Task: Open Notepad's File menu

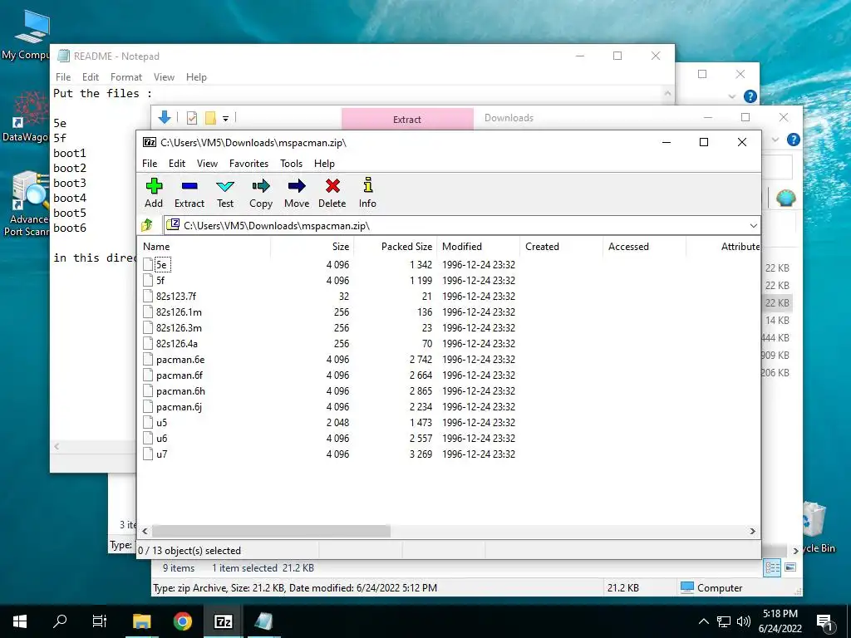Action: coord(63,77)
